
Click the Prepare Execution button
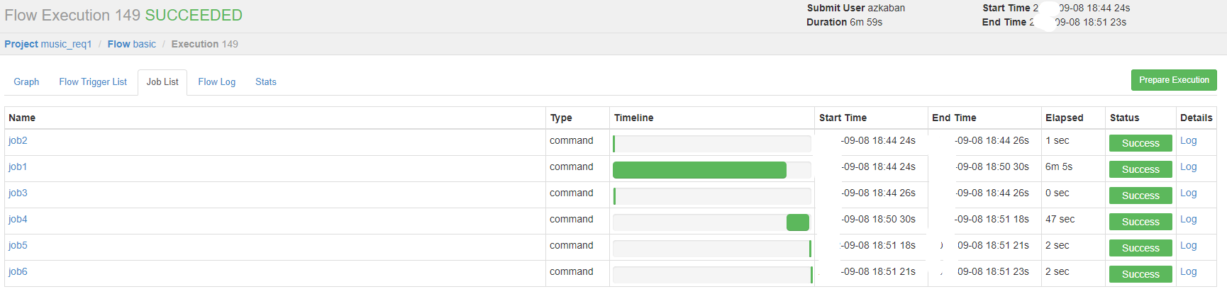click(x=1174, y=80)
